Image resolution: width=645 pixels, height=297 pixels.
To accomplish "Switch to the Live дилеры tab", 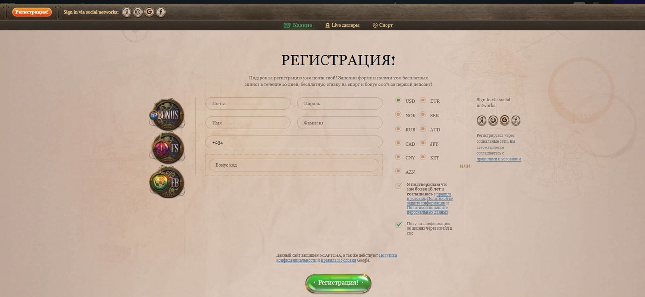I will coord(344,24).
